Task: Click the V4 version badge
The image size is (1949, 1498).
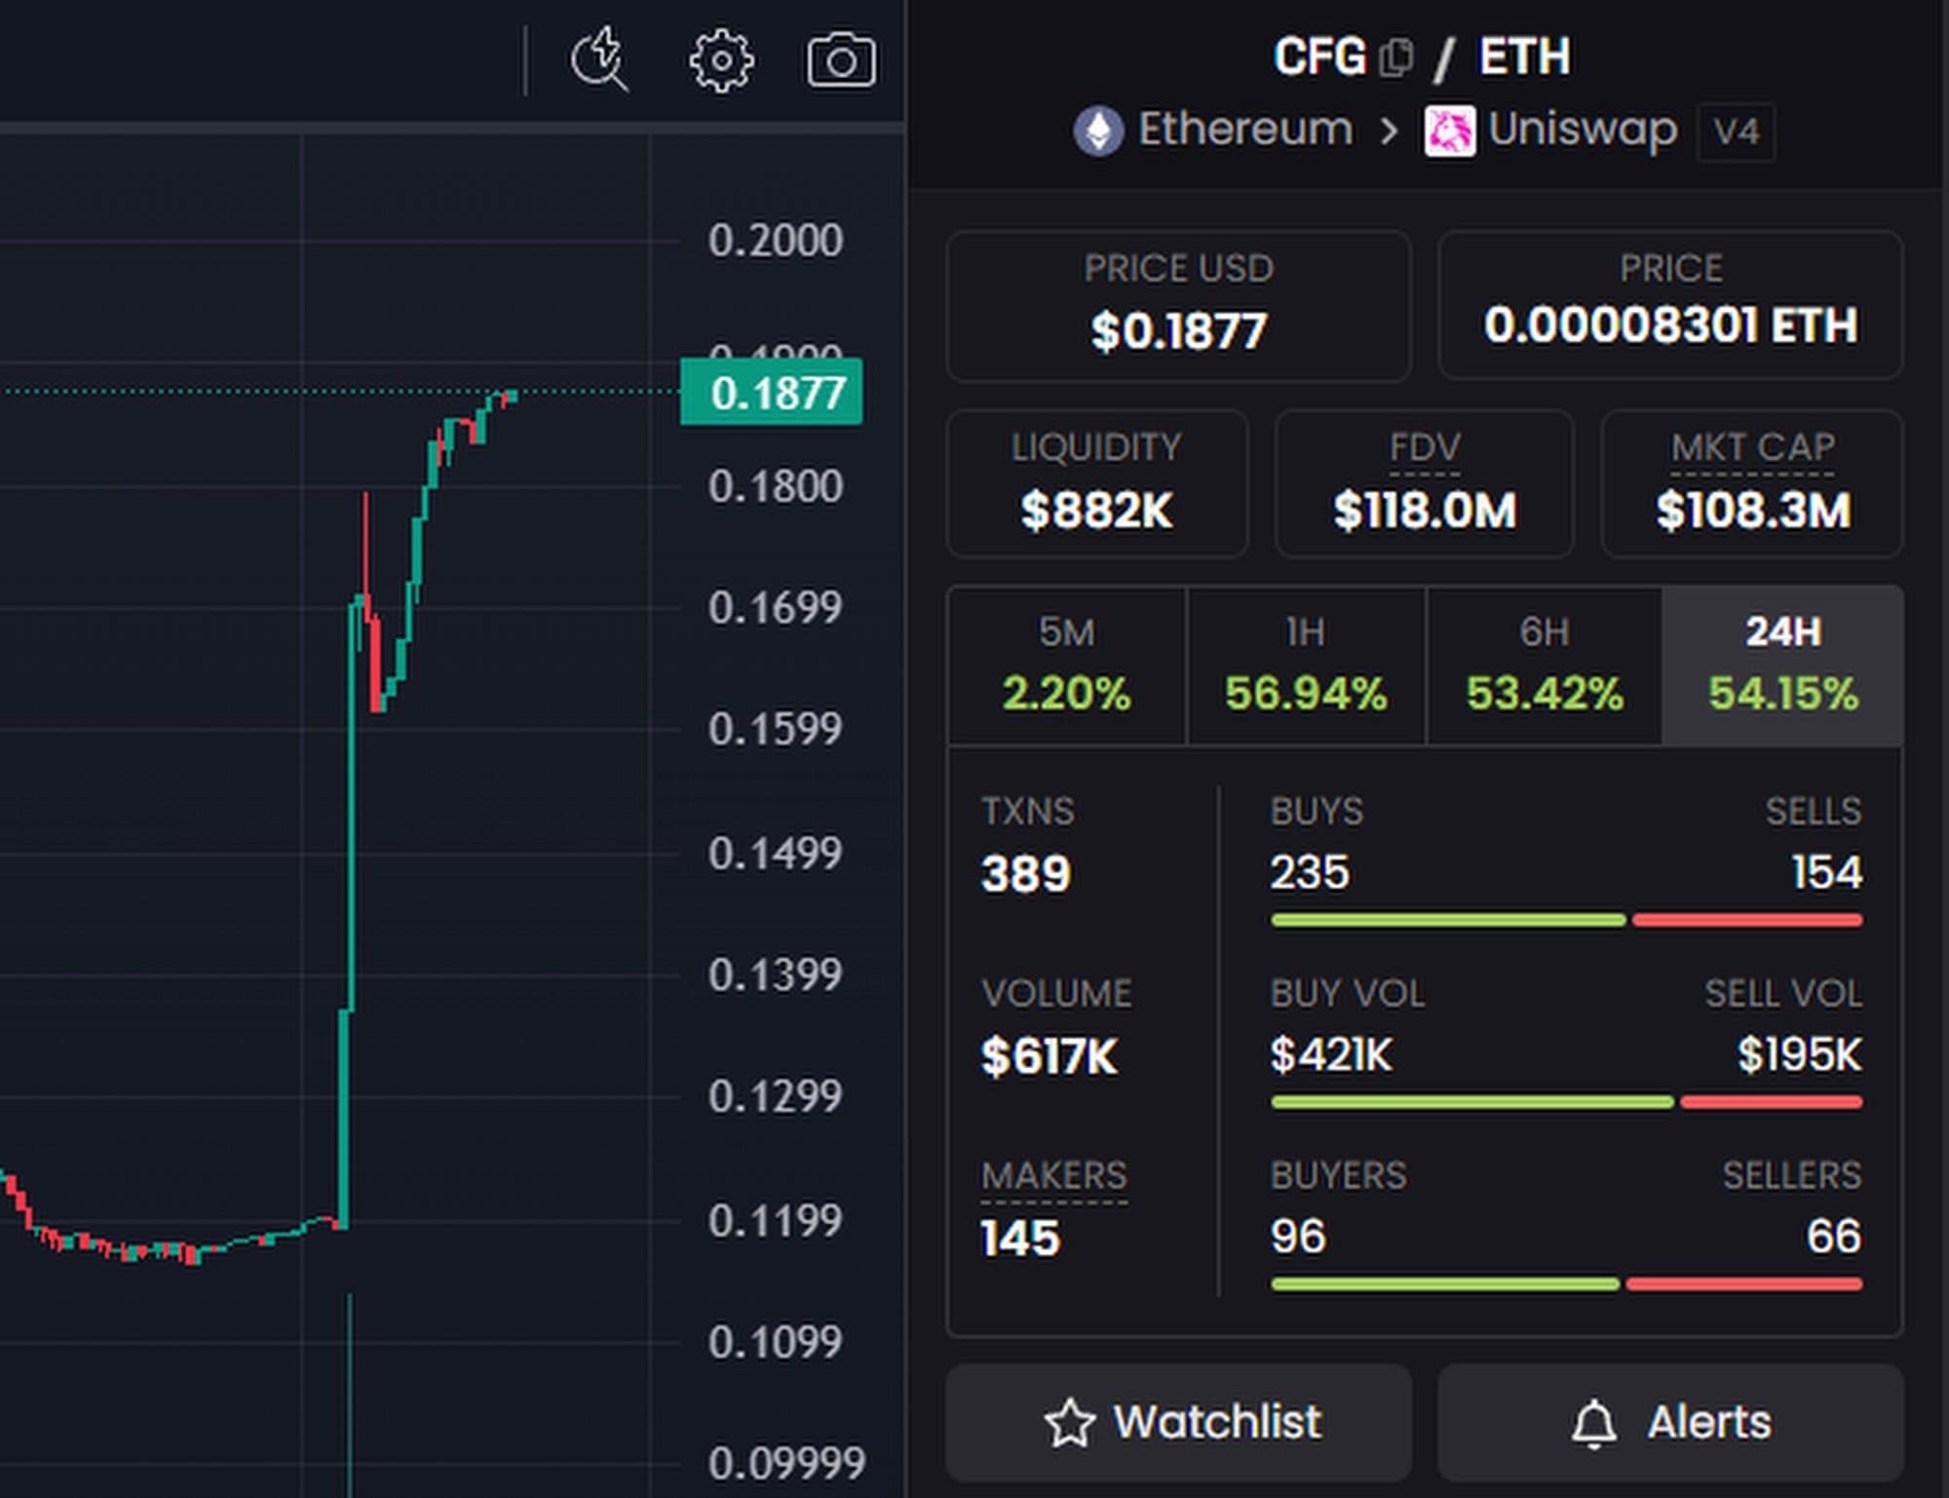Action: [1736, 132]
